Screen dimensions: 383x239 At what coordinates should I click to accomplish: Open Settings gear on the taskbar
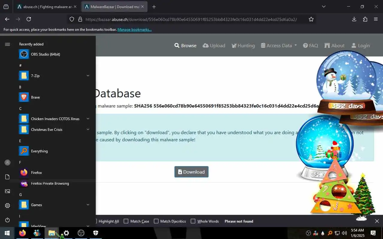(66, 233)
